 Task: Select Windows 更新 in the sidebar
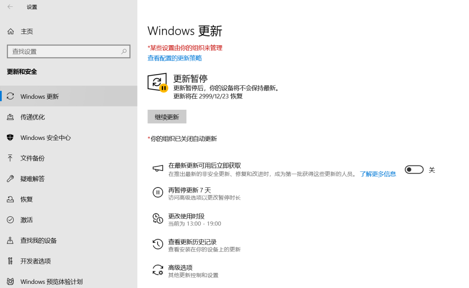(69, 96)
